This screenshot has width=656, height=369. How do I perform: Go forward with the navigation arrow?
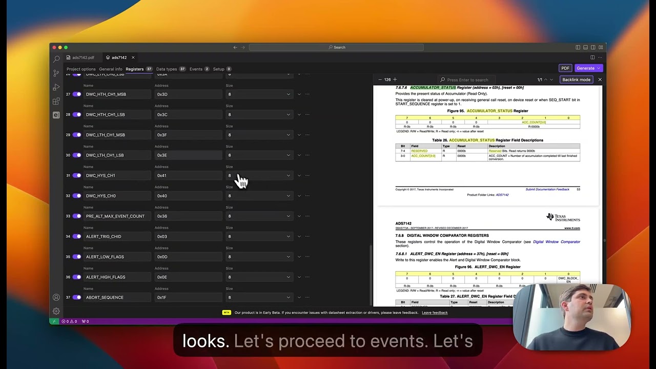coord(243,47)
